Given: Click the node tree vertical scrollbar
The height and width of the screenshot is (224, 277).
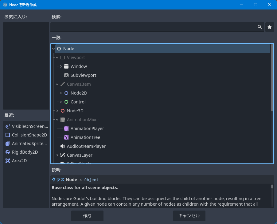Looking at the screenshot, I should (272, 77).
